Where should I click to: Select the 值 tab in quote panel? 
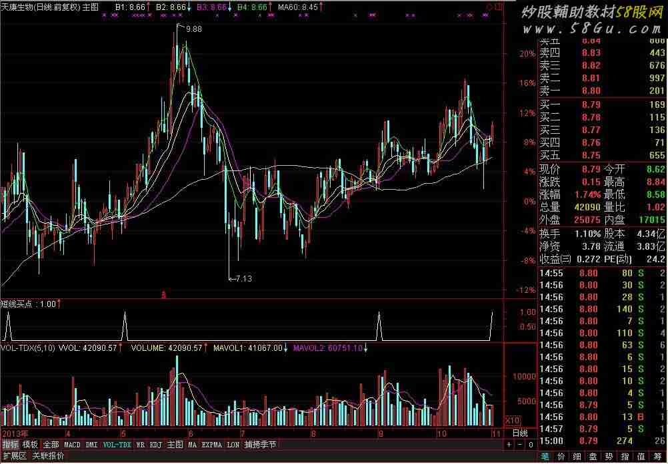click(x=641, y=457)
